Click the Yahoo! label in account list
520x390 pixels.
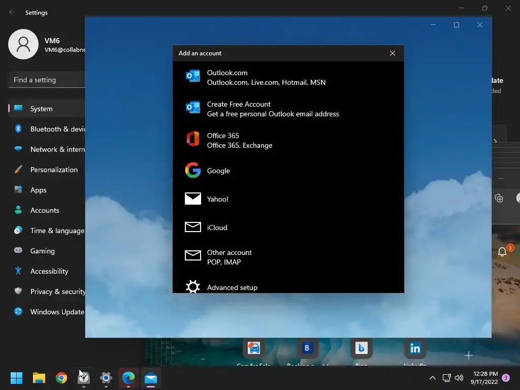[x=217, y=199]
